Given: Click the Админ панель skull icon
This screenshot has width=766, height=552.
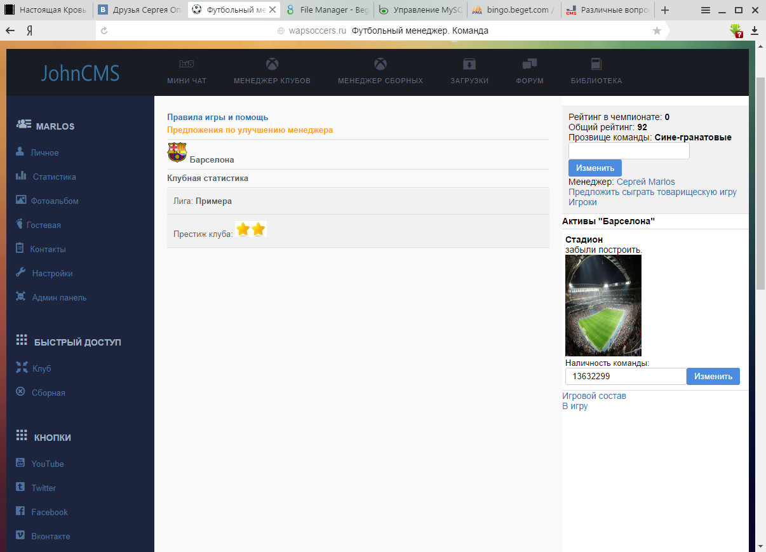Looking at the screenshot, I should click(20, 297).
